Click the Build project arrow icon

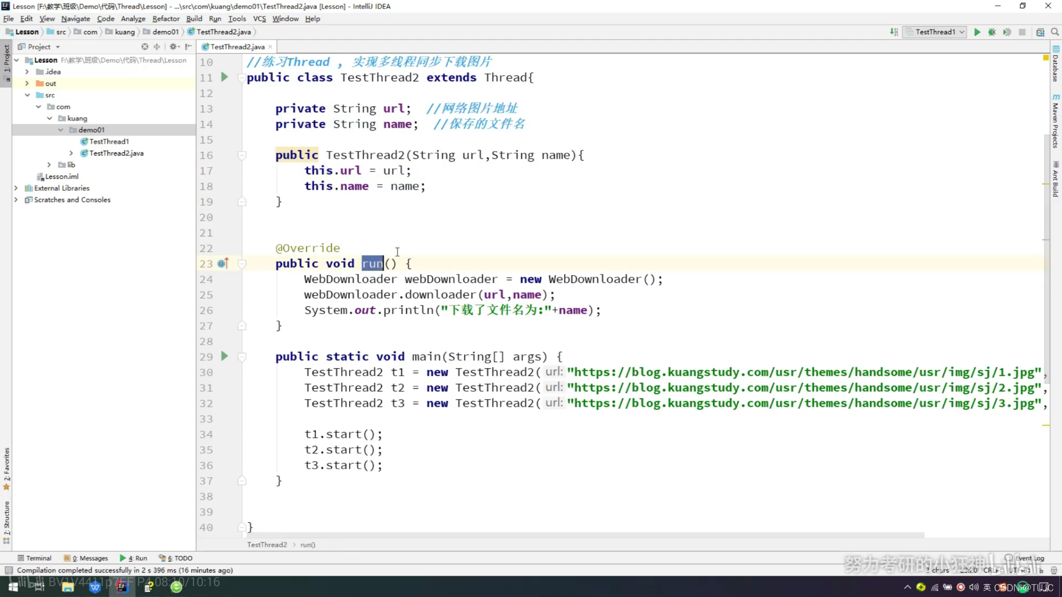pos(894,32)
